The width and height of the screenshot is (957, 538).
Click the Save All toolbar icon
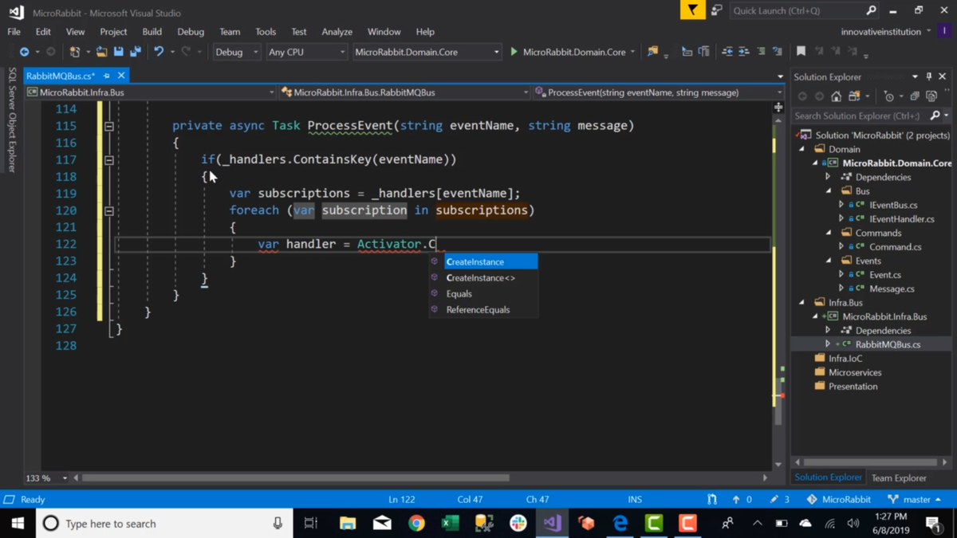[x=136, y=52]
